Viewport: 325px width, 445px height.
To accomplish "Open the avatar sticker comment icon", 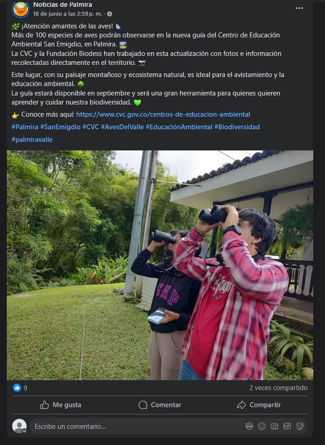I will (x=249, y=426).
